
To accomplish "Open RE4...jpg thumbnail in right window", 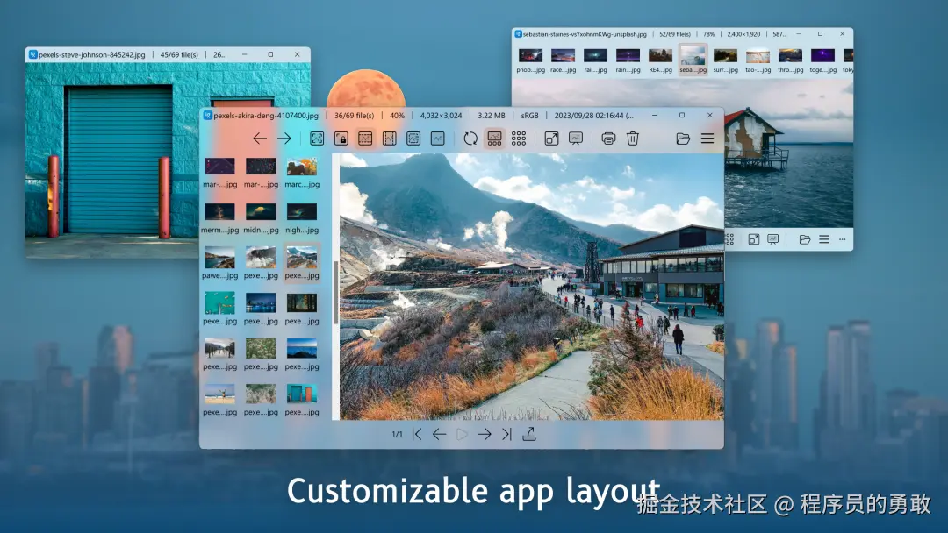I will pos(660,60).
